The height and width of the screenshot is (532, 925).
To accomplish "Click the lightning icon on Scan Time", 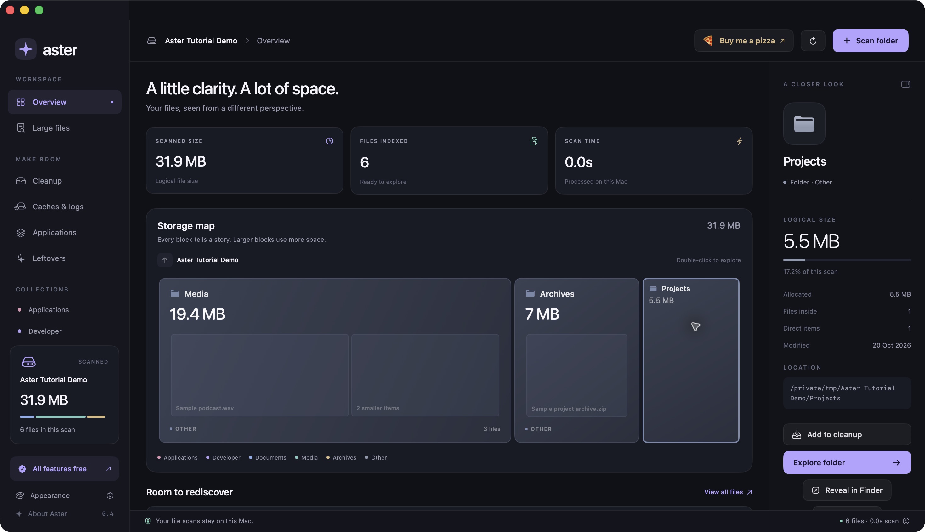I will pos(739,141).
